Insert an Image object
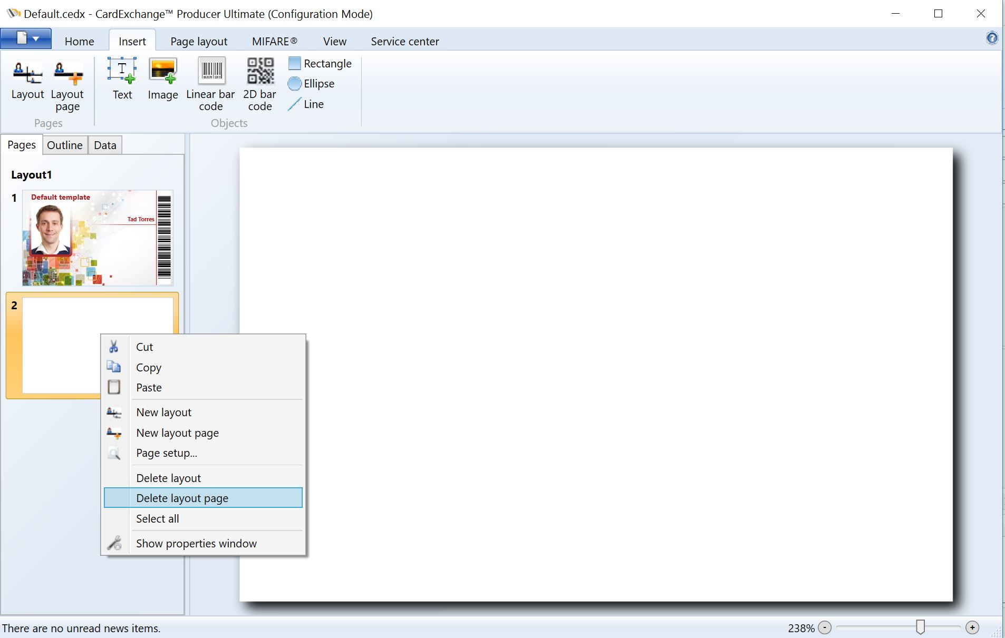Screen dimensions: 1005x638 [163, 79]
